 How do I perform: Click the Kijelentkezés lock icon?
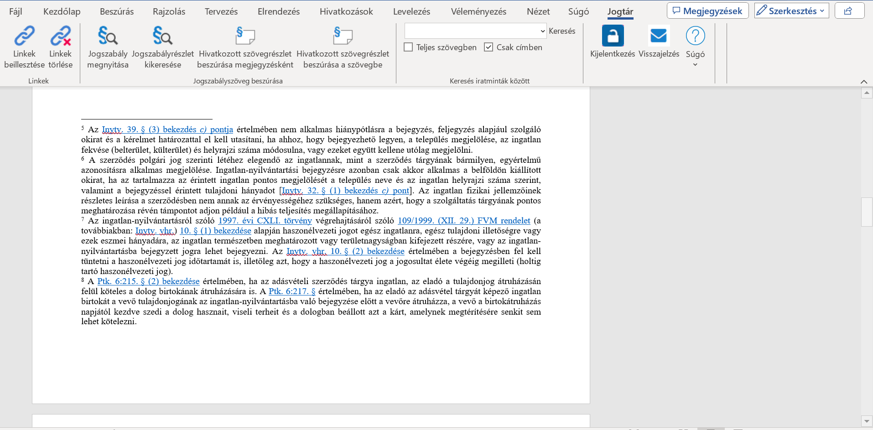coord(612,36)
